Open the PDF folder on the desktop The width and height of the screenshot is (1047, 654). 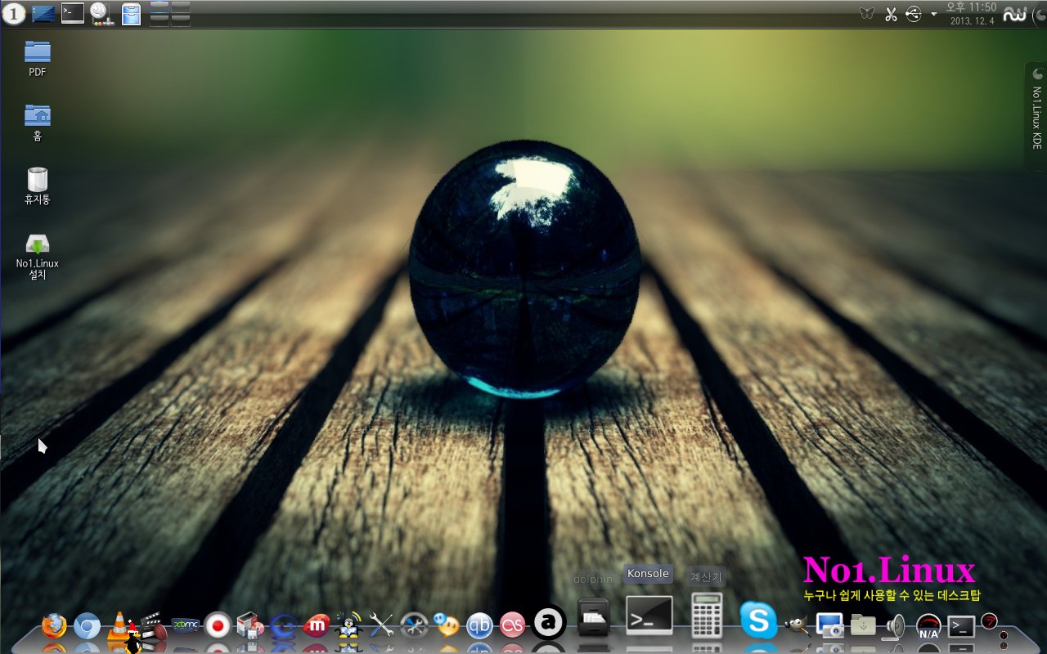37,58
